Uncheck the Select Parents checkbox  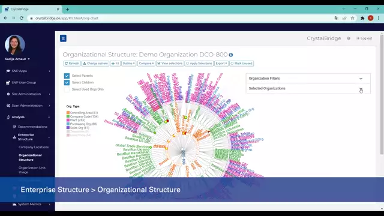[x=67, y=76]
